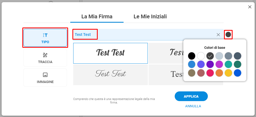Select the TIPO signature option
This screenshot has height=117, width=256.
[x=45, y=38]
